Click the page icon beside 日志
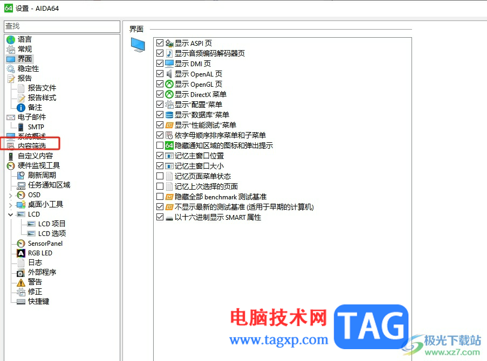 coord(21,263)
